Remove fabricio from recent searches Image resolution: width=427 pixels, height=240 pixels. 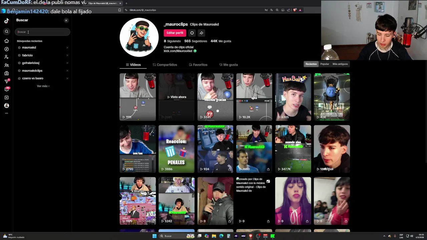click(x=67, y=55)
